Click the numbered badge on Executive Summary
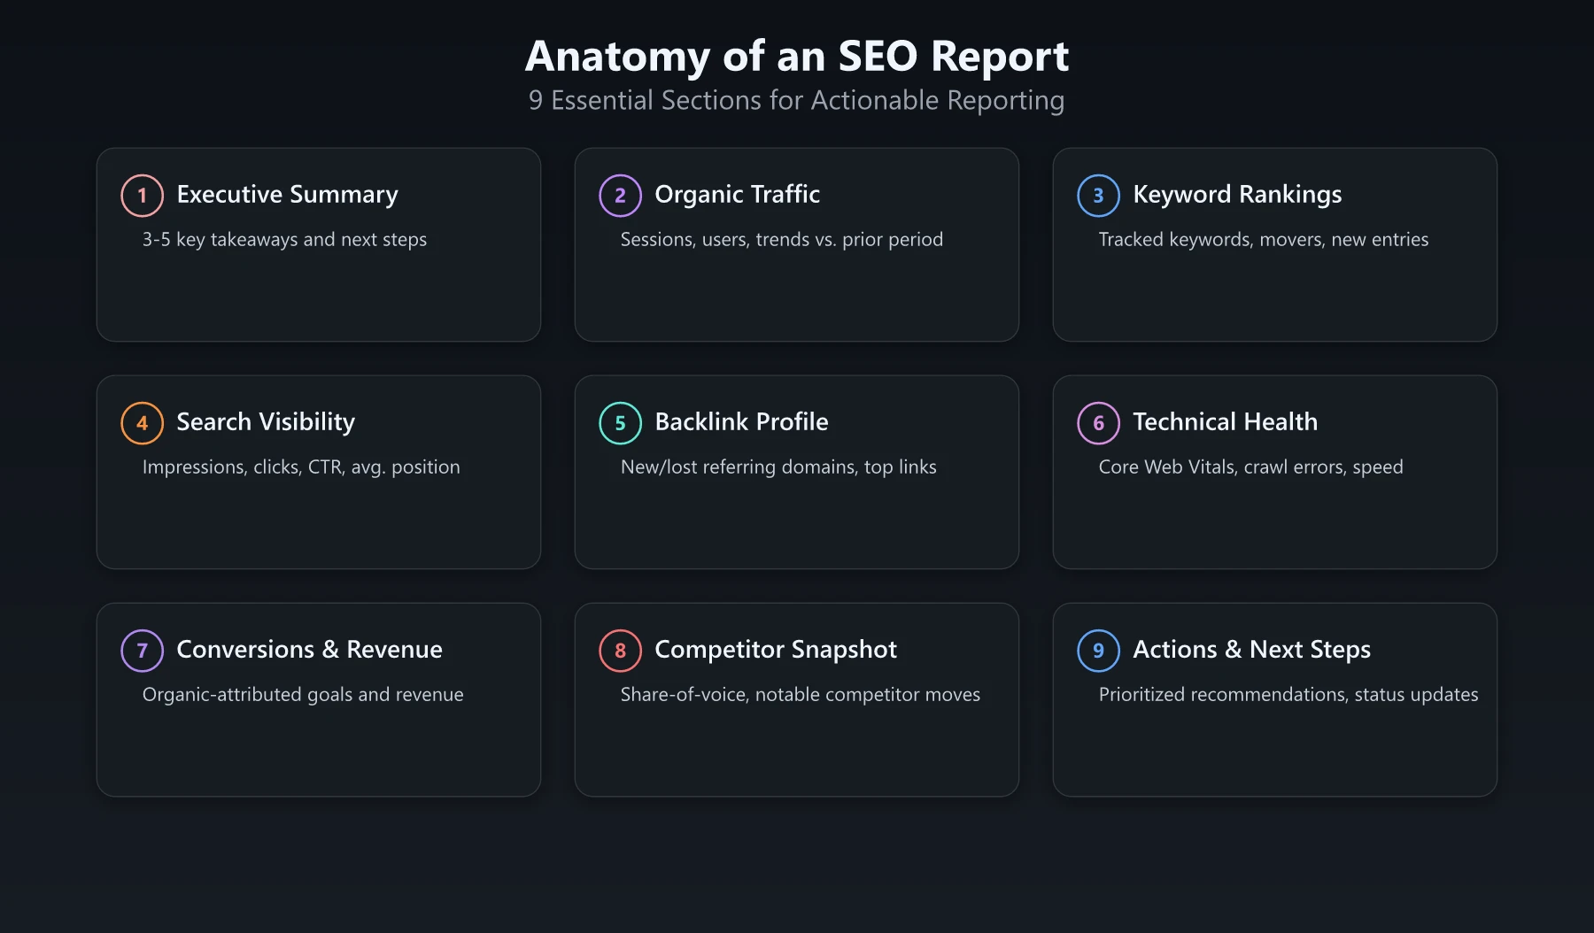The height and width of the screenshot is (933, 1594). click(x=142, y=195)
